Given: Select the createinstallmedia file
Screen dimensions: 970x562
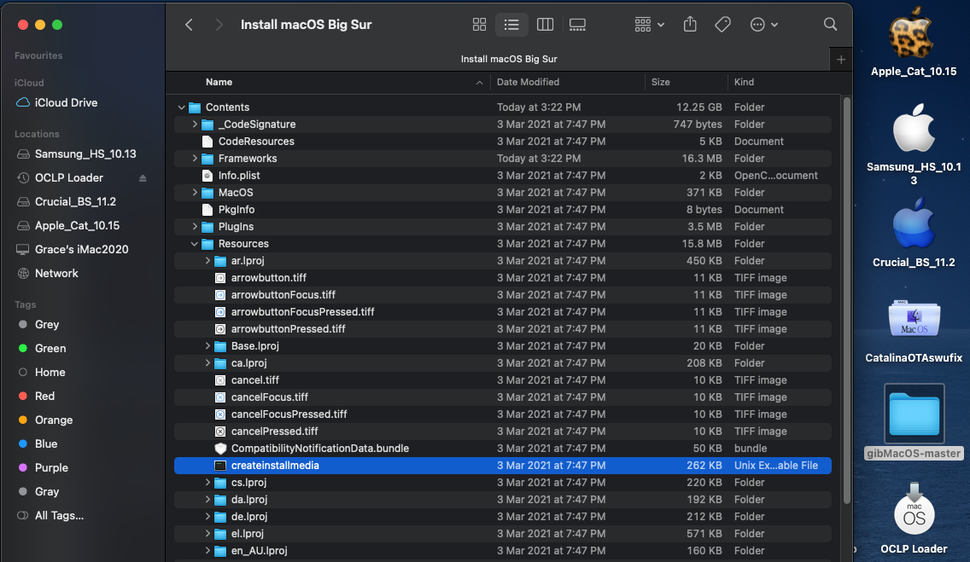Looking at the screenshot, I should click(502, 466).
